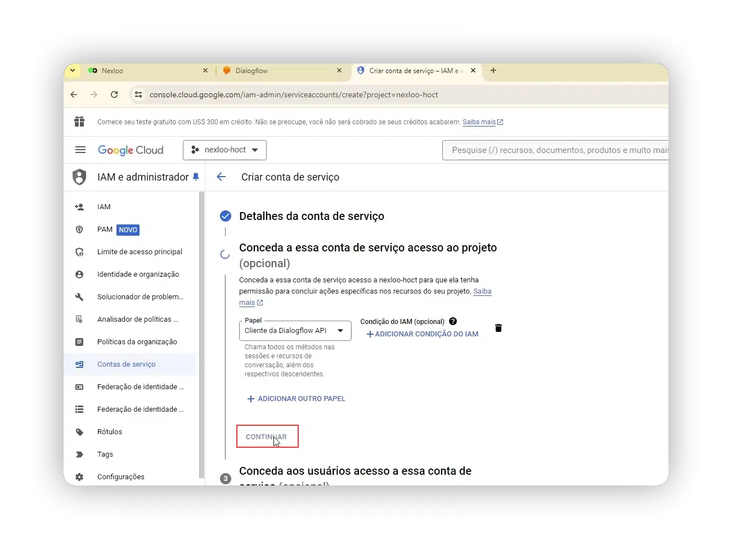Expand the browser tab search chevron
The width and height of the screenshot is (732, 549).
click(73, 70)
